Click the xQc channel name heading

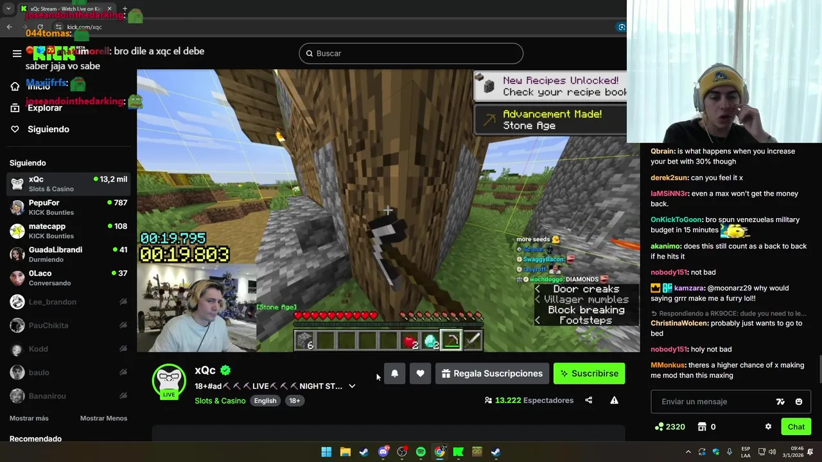(x=205, y=370)
